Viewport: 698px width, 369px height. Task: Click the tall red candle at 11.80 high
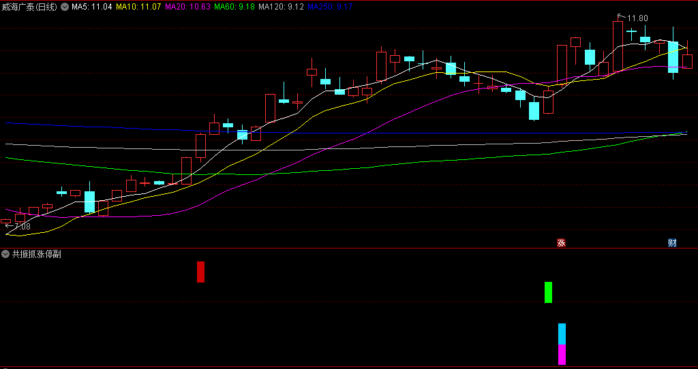tap(618, 46)
